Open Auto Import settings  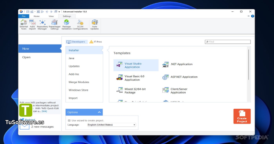tap(32, 24)
